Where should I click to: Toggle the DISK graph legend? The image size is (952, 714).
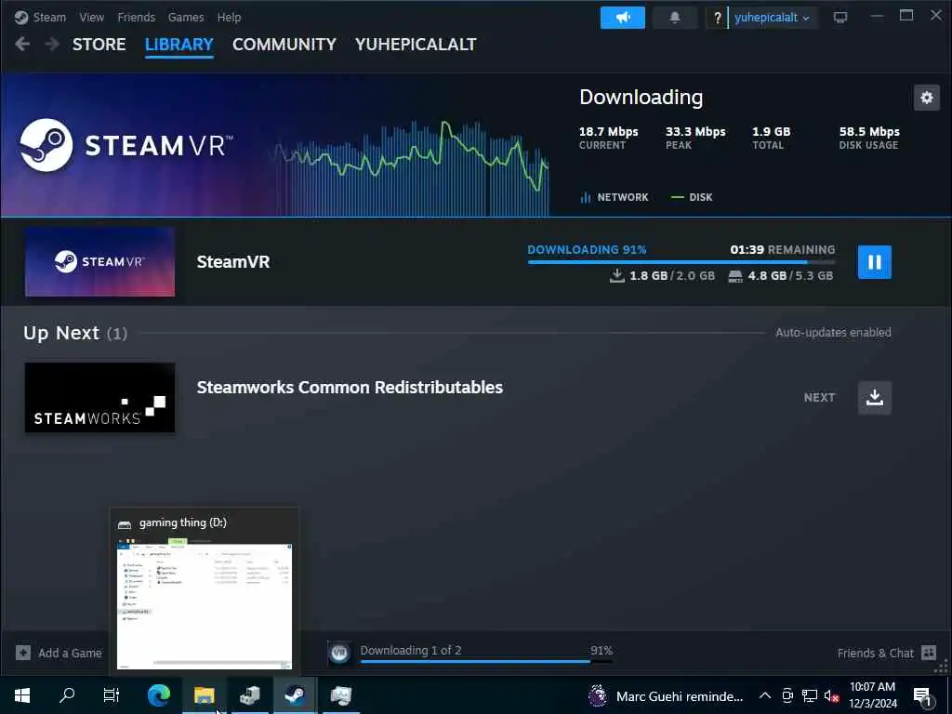[692, 197]
